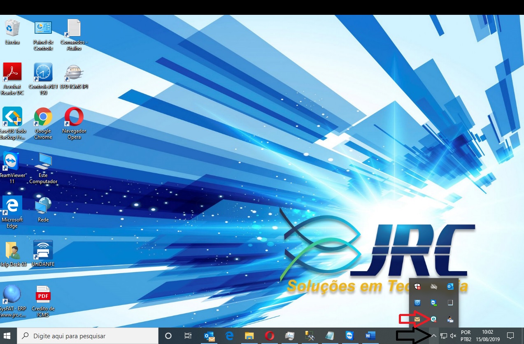Select Navegador Opera desktop shortcut

74,123
